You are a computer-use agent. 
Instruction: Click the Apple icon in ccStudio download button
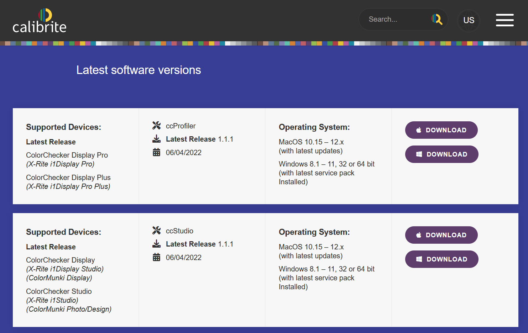(419, 235)
